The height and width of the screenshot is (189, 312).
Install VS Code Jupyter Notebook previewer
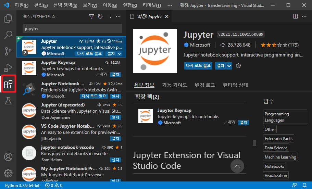click(115, 139)
